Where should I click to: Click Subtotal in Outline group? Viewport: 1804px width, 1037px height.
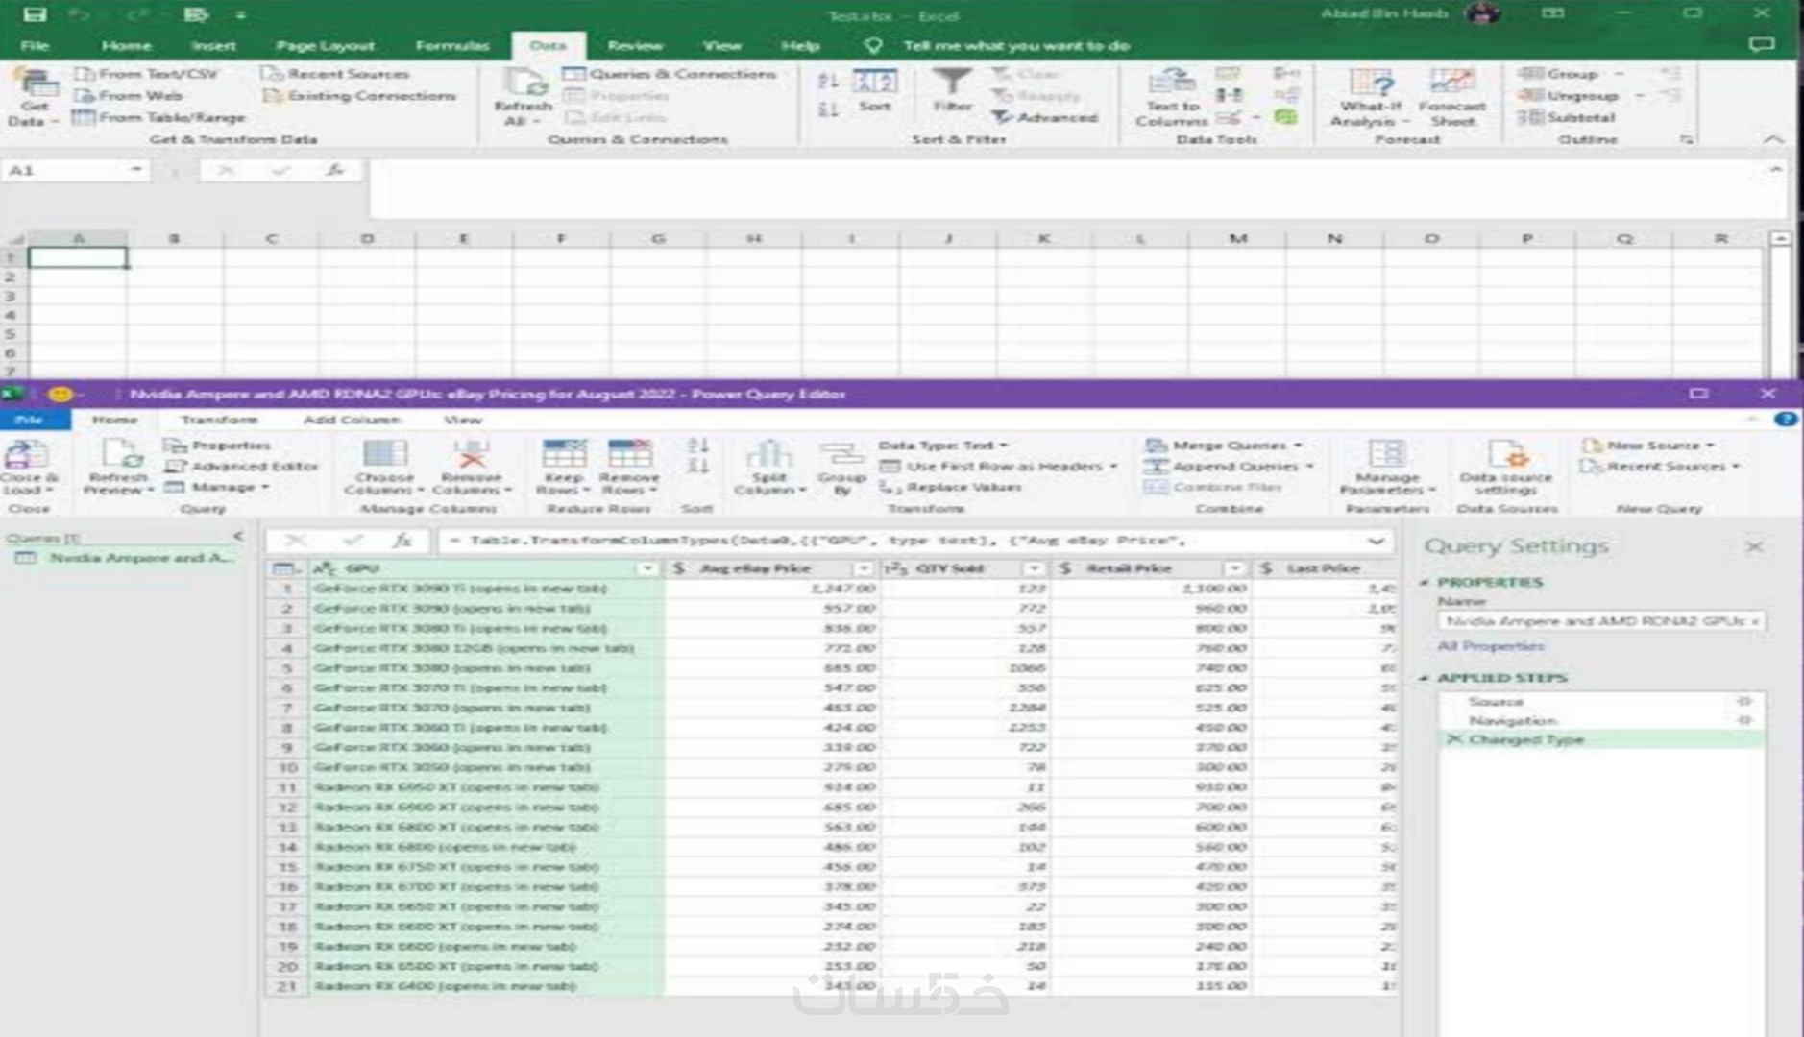[x=1567, y=117]
